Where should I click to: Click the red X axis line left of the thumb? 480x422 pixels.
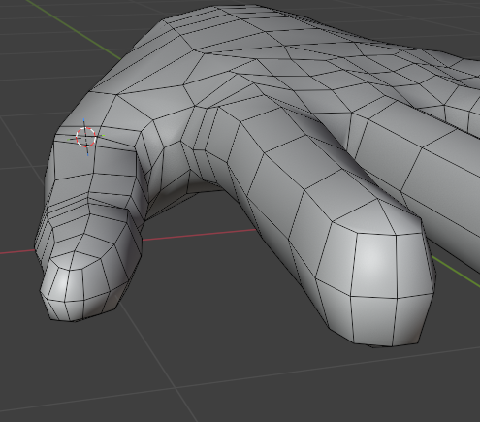click(16, 251)
